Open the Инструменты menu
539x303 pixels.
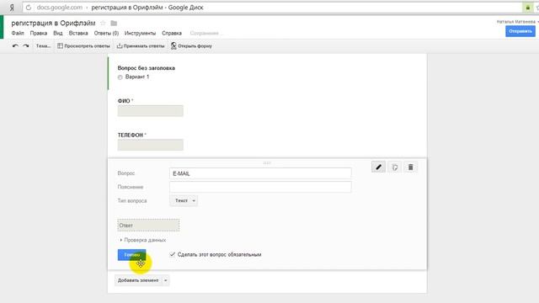(x=140, y=33)
